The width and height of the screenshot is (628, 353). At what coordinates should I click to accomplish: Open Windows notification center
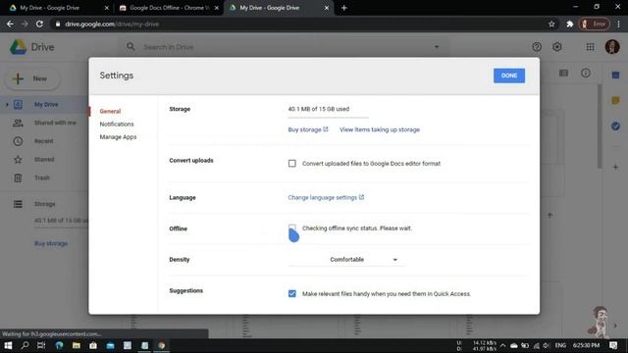click(x=613, y=345)
